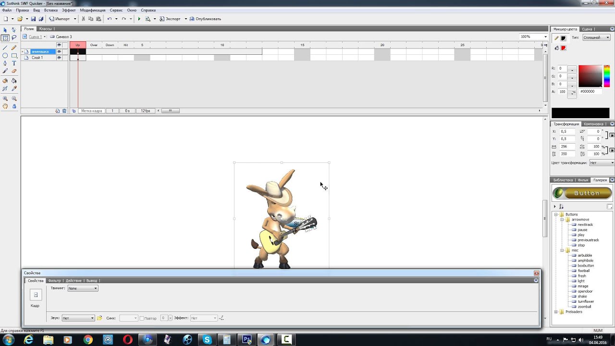Viewport: 615px width, 346px height.
Task: Click the Опубликовать button
Action: tap(205, 19)
